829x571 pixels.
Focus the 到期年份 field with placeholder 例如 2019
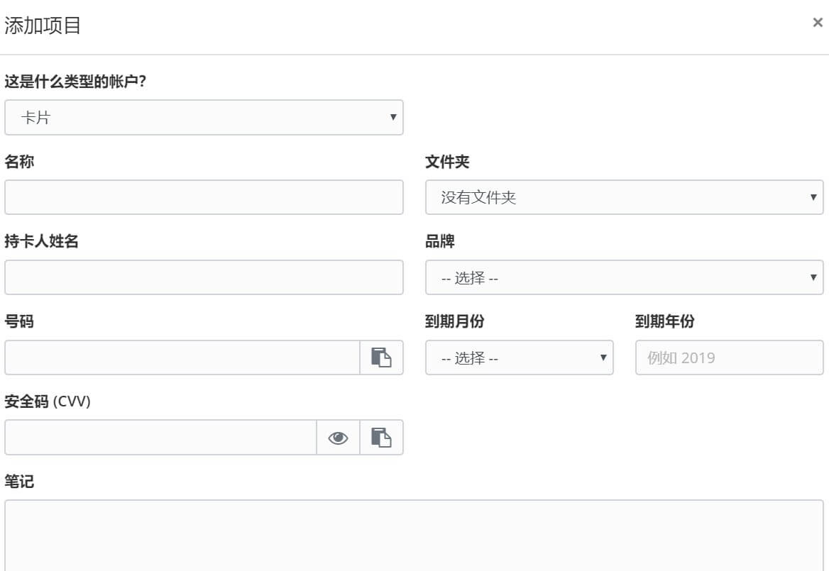(729, 357)
